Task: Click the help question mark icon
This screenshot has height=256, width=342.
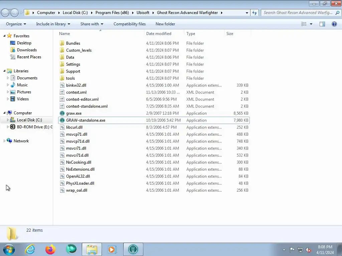Action: (x=334, y=24)
